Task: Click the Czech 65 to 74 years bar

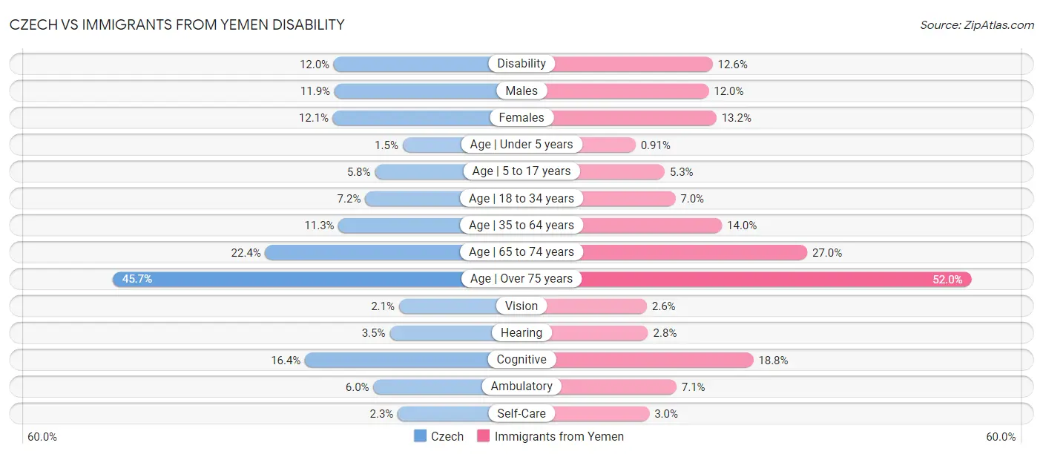Action: [363, 252]
